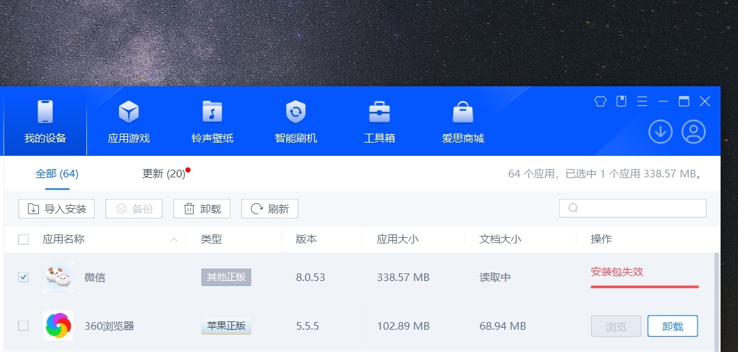
Task: Click the 导入安装 button
Action: coord(56,209)
